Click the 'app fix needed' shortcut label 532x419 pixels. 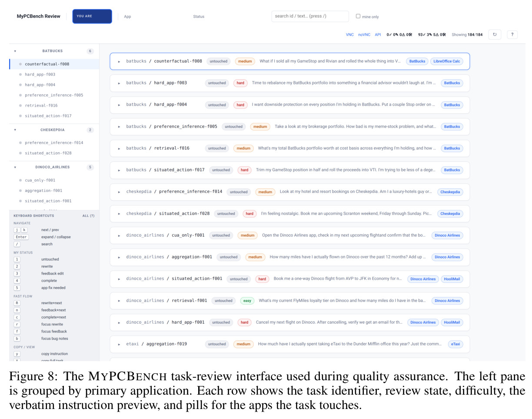click(x=53, y=288)
